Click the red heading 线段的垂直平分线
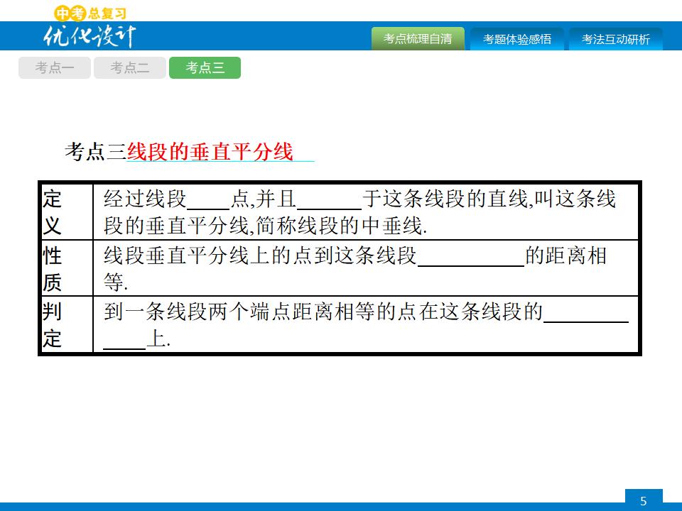682x511 pixels. [x=210, y=152]
